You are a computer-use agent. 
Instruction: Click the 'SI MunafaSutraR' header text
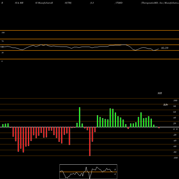[x=44, y=3]
